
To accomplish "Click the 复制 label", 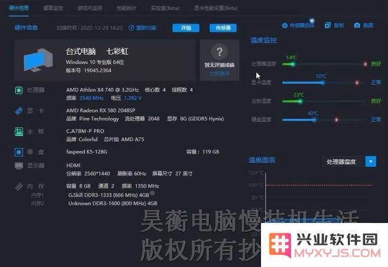I will [x=339, y=25].
